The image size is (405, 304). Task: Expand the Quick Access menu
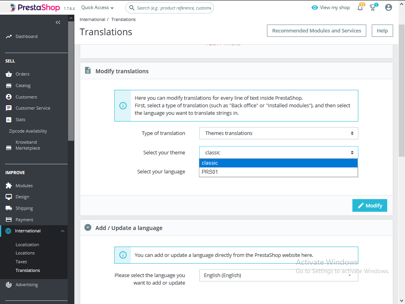(97, 8)
